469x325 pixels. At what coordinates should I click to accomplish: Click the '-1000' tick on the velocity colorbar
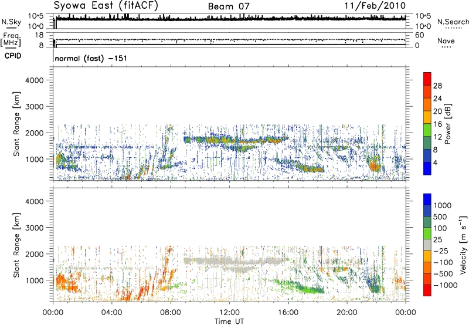(445, 285)
